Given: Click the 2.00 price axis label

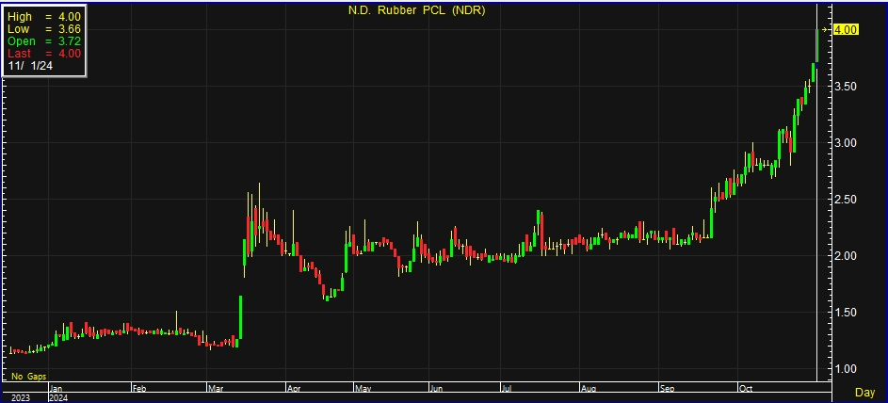Looking at the screenshot, I should (x=846, y=256).
